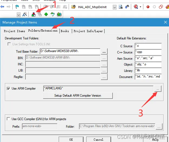169x142 pixels.
Task: Browse for the Tool Base Folder
Action: tap(104, 52)
